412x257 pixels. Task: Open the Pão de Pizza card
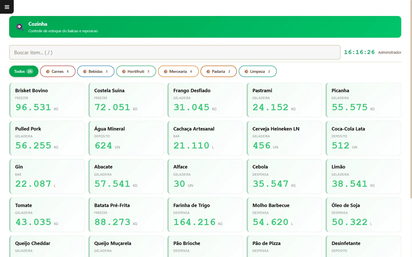pos(284,246)
